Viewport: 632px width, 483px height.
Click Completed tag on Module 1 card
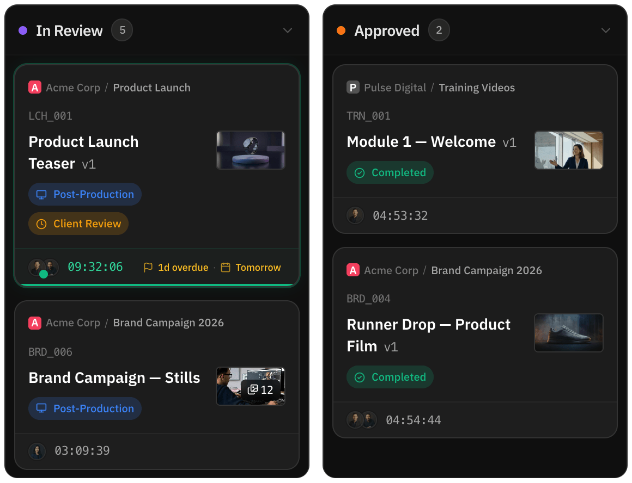[x=390, y=172]
